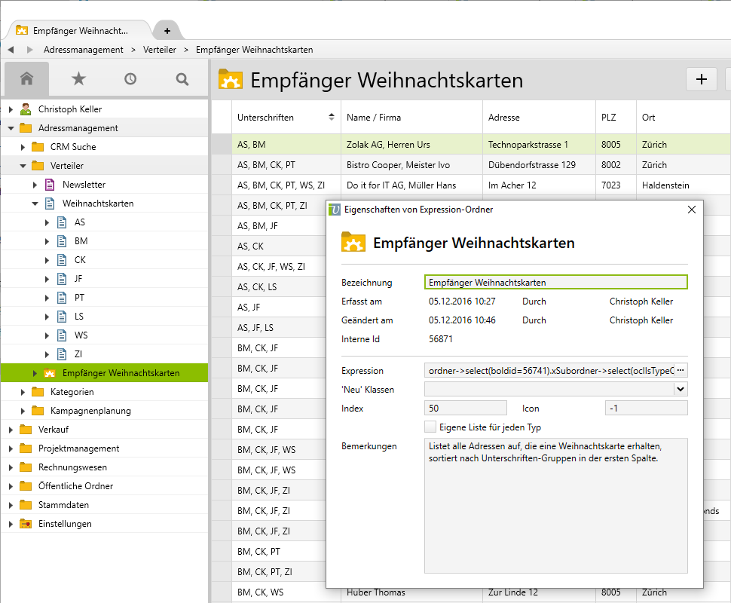
Task: Expand the Verkauf folder
Action: pos(11,430)
